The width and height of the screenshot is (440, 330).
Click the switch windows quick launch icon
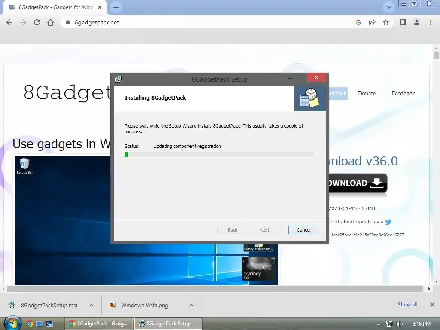[x=49, y=324]
